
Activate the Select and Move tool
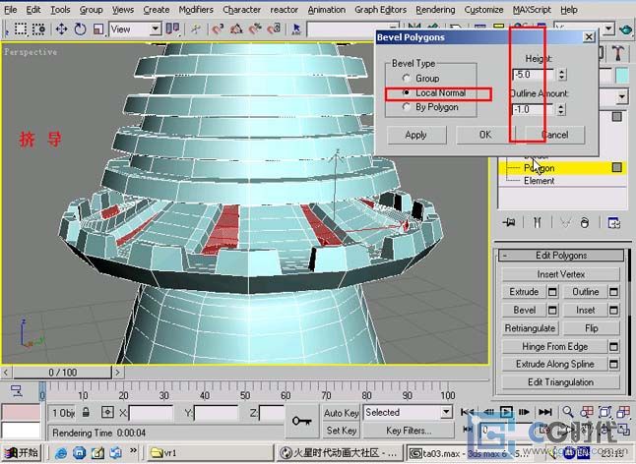62,29
